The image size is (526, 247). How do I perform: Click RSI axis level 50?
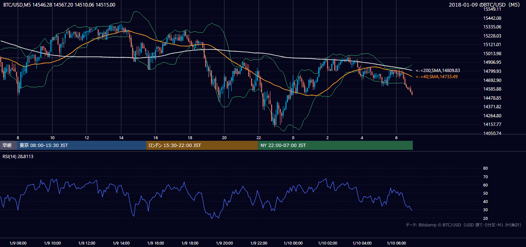tap(485, 193)
